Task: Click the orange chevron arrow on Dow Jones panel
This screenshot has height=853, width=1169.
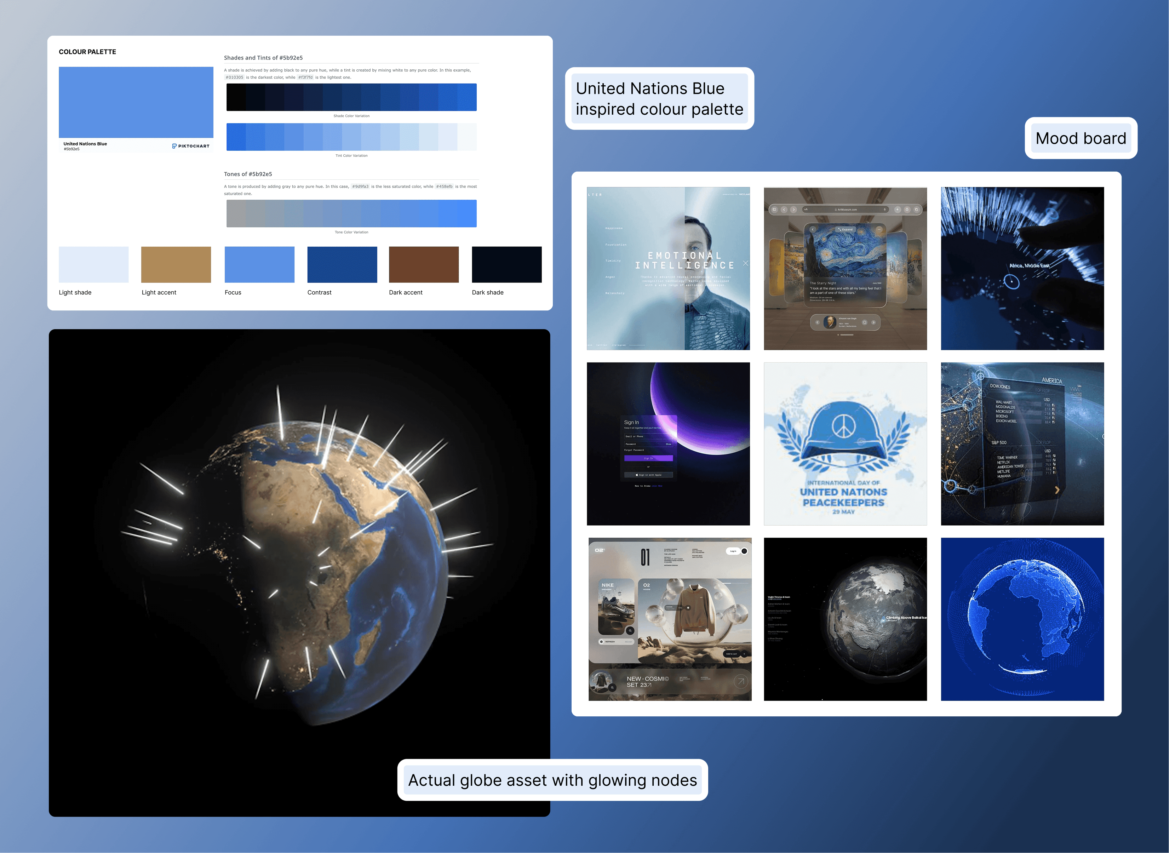Action: [1057, 490]
